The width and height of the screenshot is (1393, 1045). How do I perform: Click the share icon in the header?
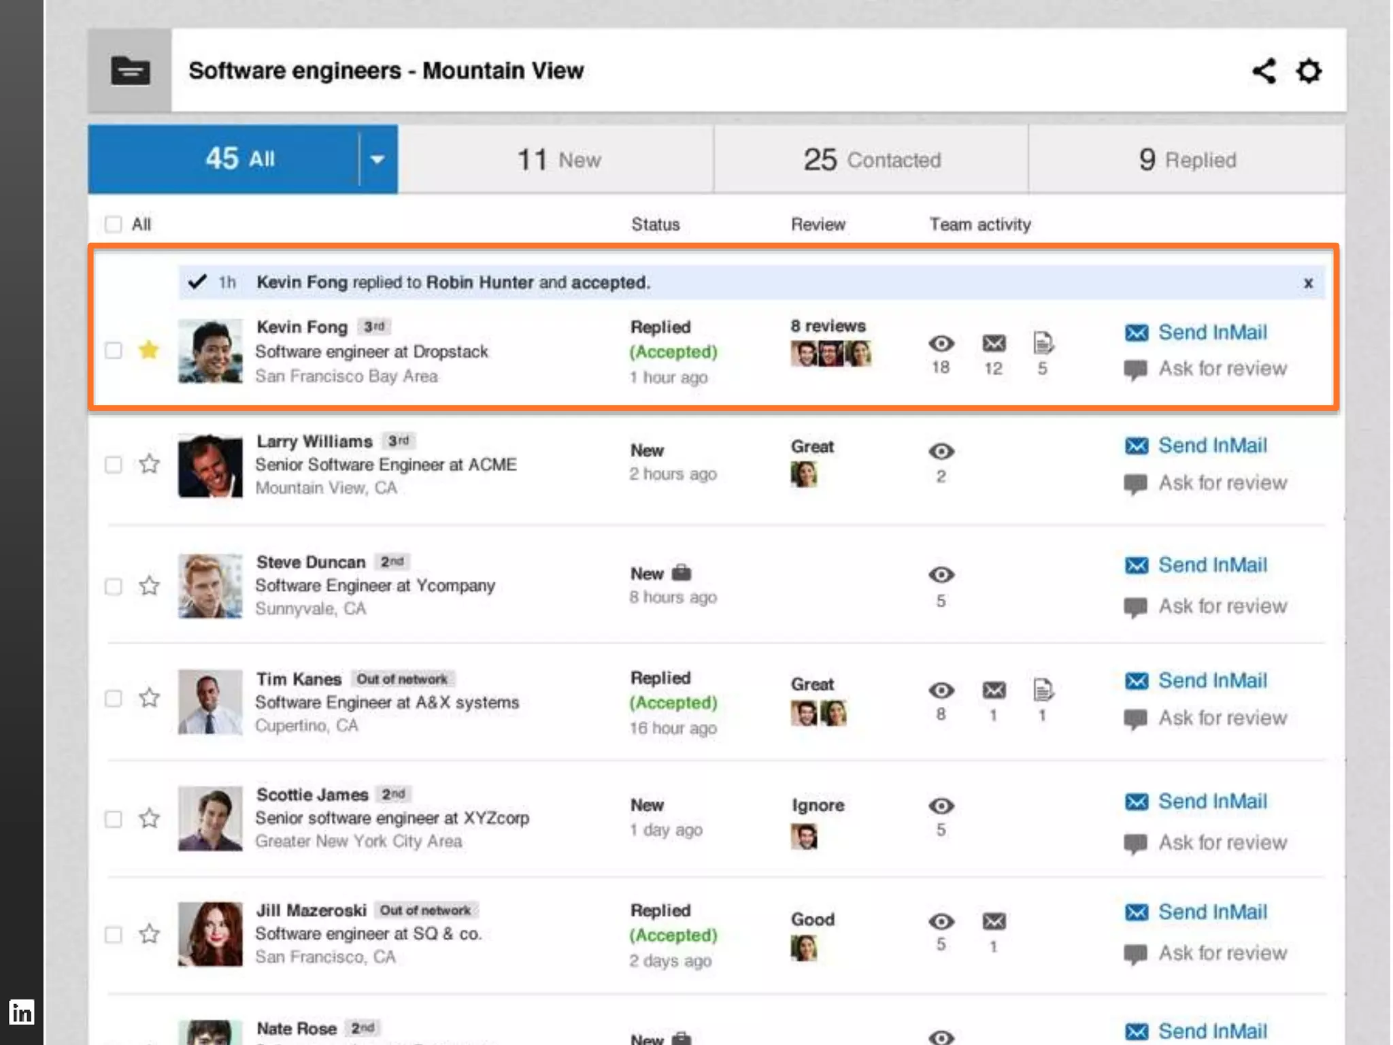coord(1264,71)
